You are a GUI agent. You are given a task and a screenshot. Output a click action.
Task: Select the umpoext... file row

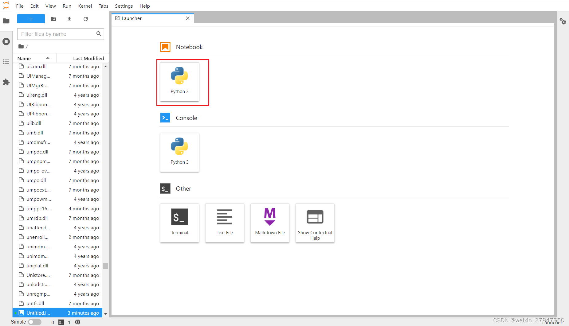click(x=57, y=190)
